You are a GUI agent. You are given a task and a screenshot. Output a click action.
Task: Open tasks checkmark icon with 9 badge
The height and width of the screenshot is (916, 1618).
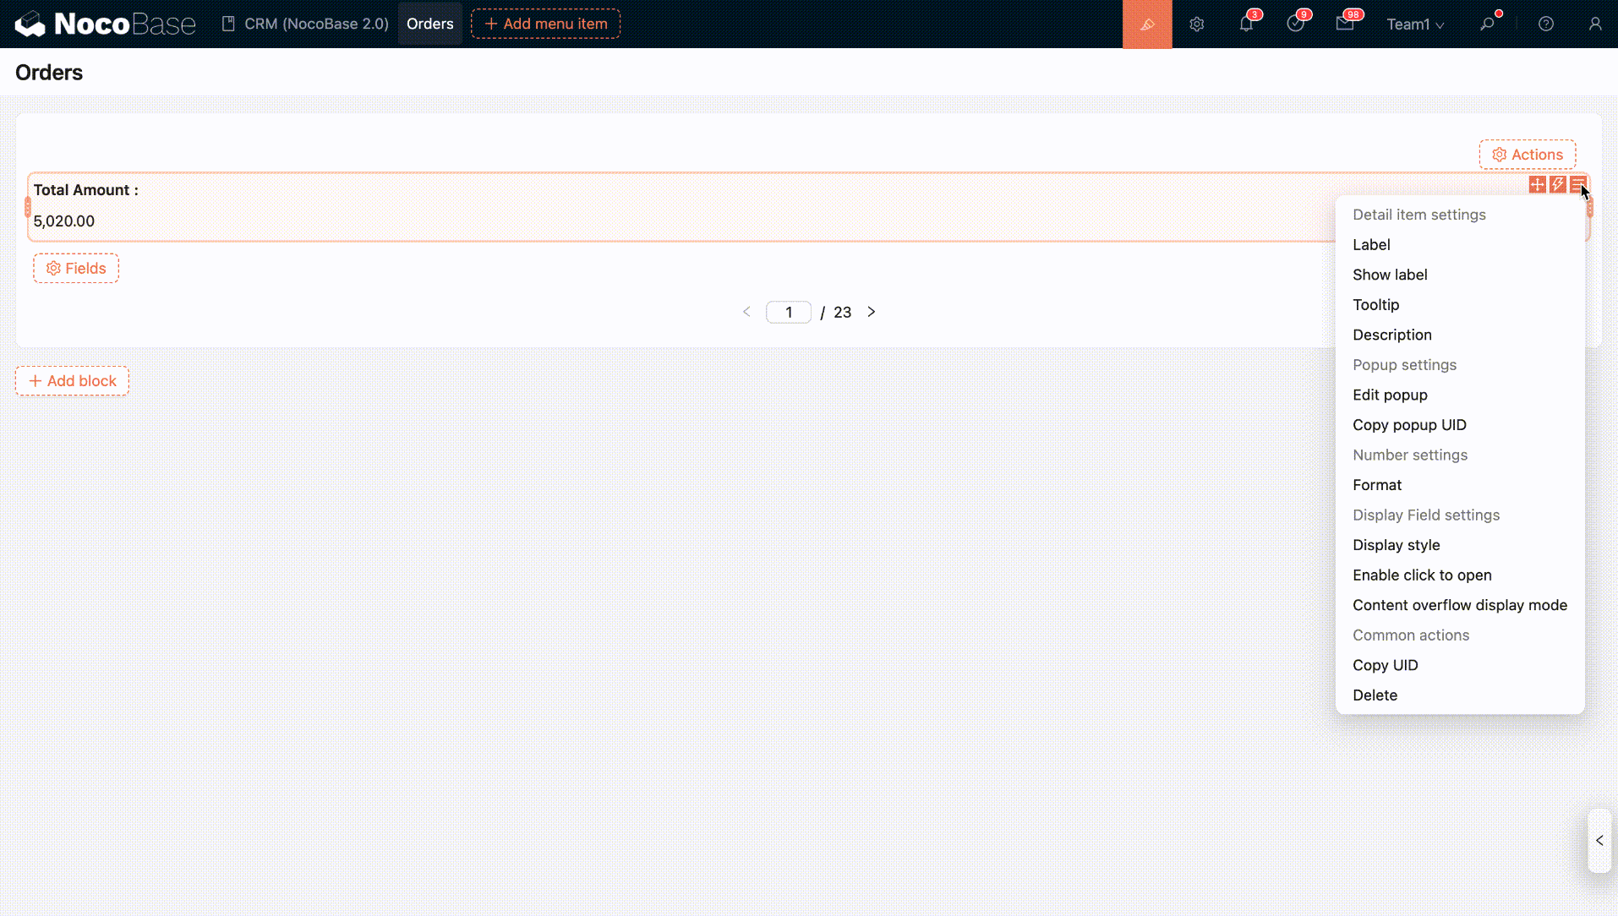click(1295, 25)
